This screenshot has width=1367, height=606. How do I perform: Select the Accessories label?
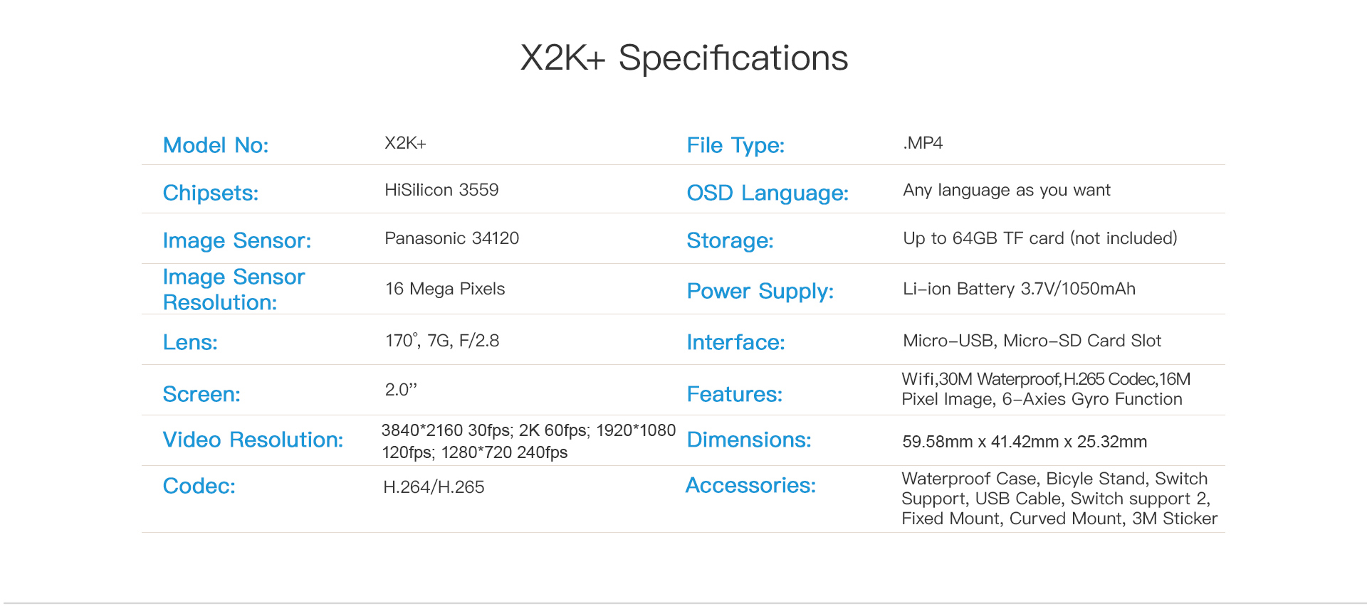point(750,485)
